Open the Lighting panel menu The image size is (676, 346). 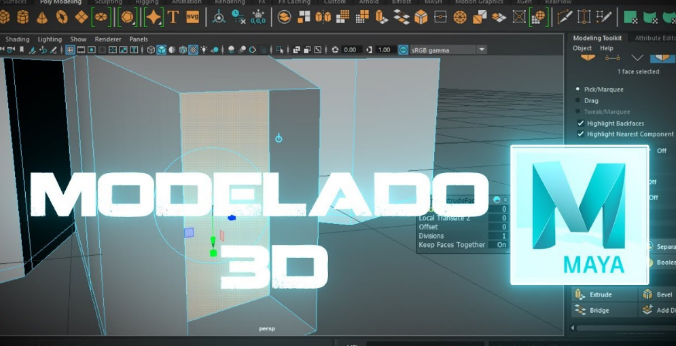[x=50, y=39]
